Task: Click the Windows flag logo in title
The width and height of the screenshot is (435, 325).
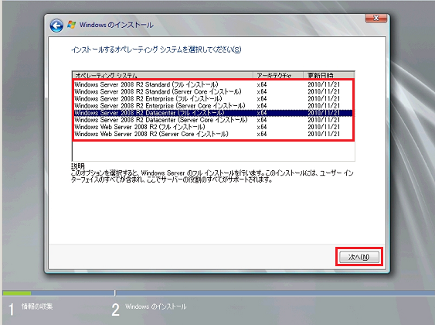Action: (71, 25)
